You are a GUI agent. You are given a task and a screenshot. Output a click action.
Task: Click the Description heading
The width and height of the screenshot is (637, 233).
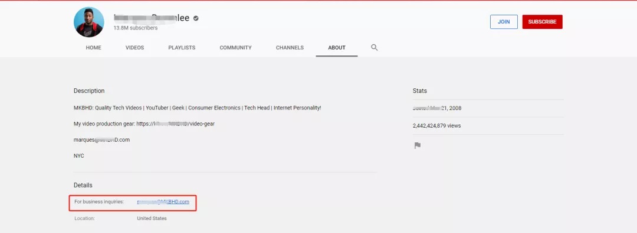89,91
